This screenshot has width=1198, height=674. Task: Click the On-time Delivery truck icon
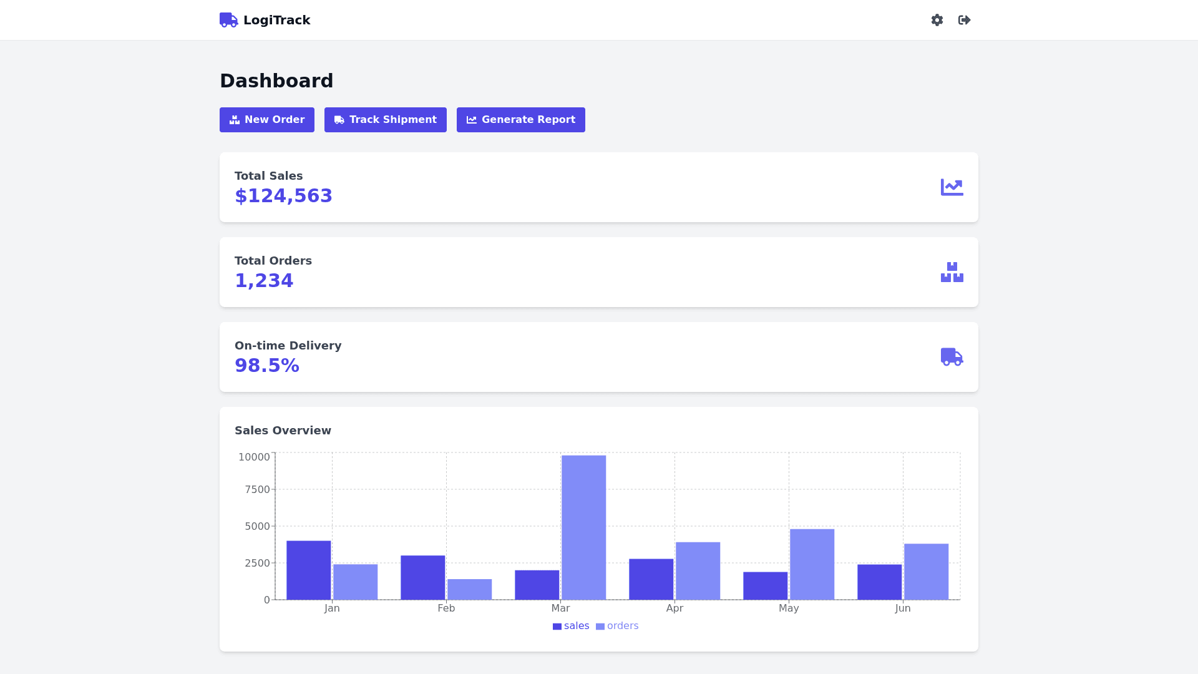tap(952, 357)
